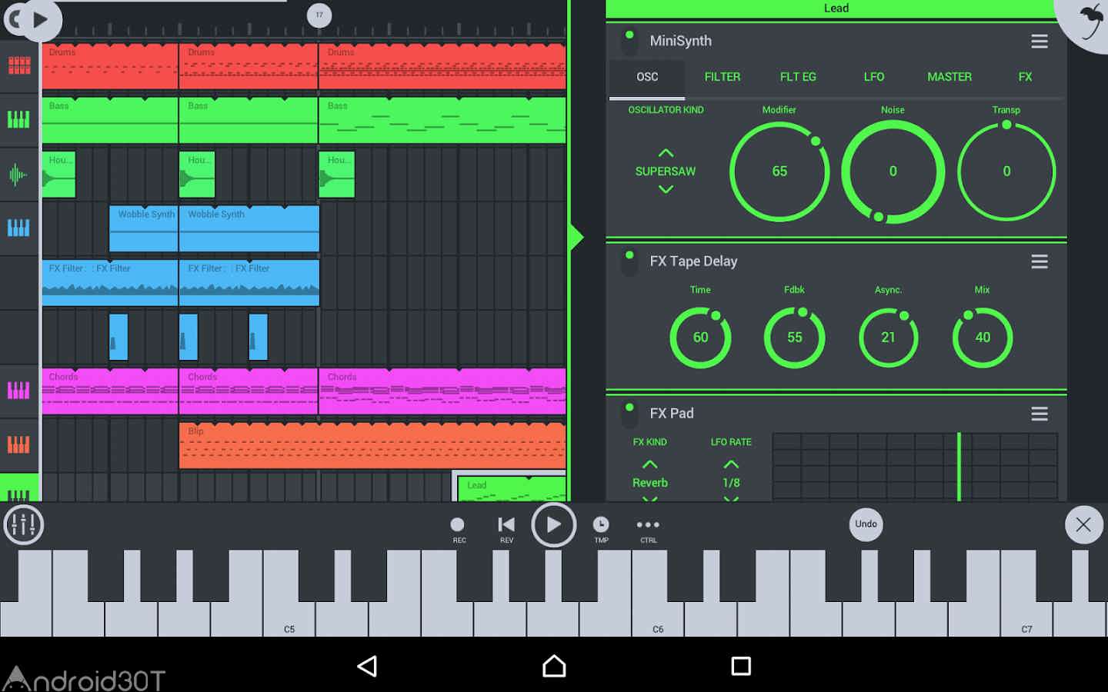Open the FL Studio fruit logo menu
The width and height of the screenshot is (1108, 692).
1088,21
